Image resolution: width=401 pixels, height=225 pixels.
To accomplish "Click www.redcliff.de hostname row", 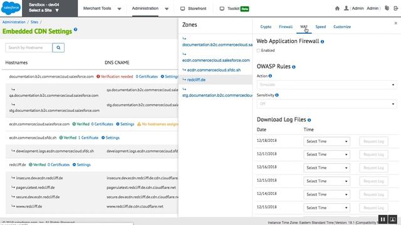I will [29, 206].
